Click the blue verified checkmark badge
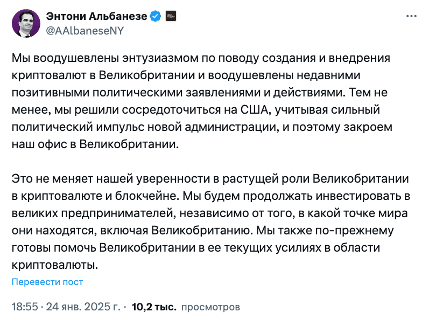429x319 pixels. [x=156, y=16]
